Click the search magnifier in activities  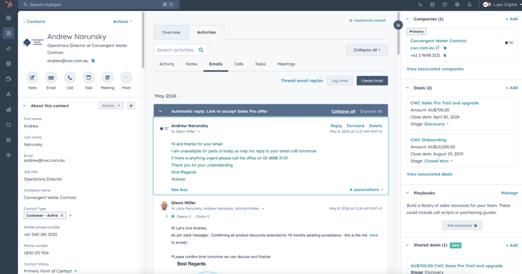pos(201,50)
